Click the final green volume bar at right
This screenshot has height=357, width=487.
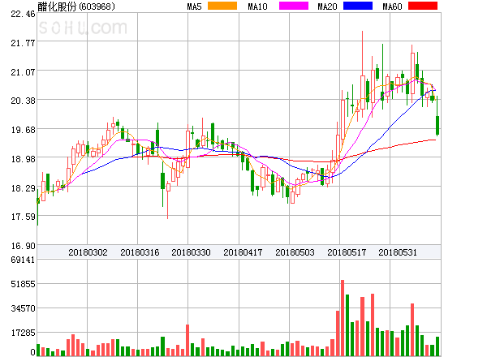[437, 346]
